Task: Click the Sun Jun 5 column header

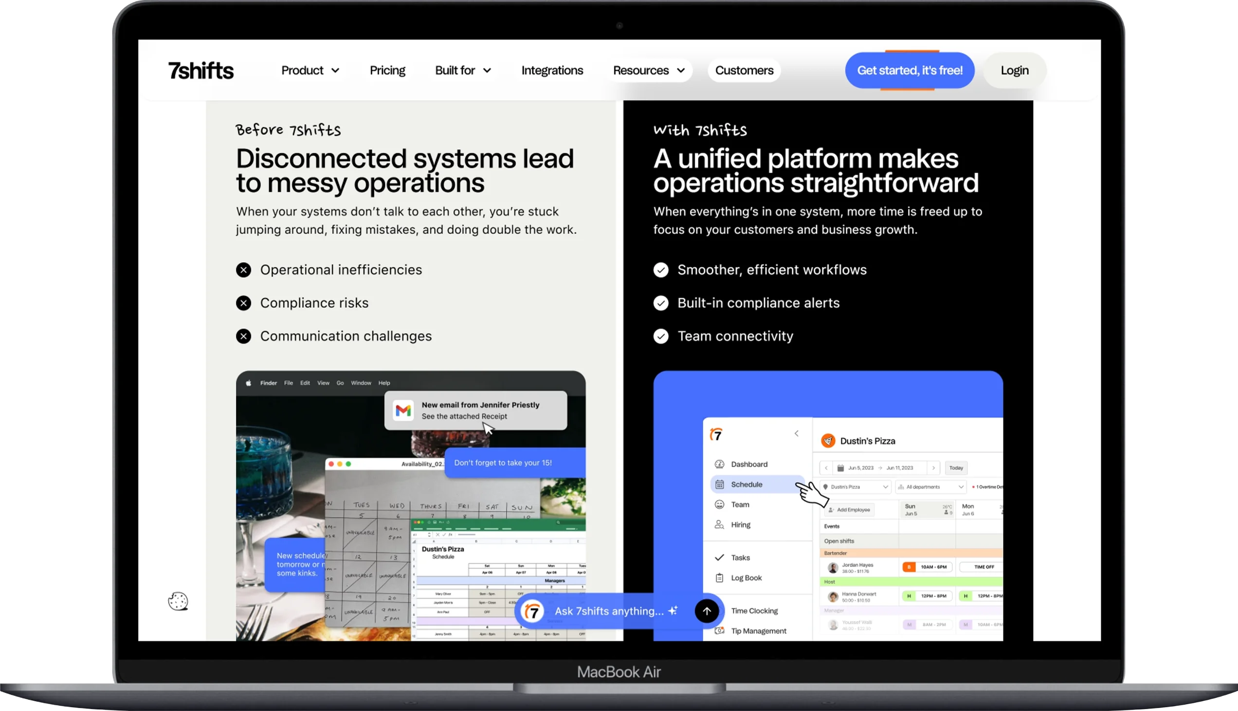Action: [x=927, y=509]
